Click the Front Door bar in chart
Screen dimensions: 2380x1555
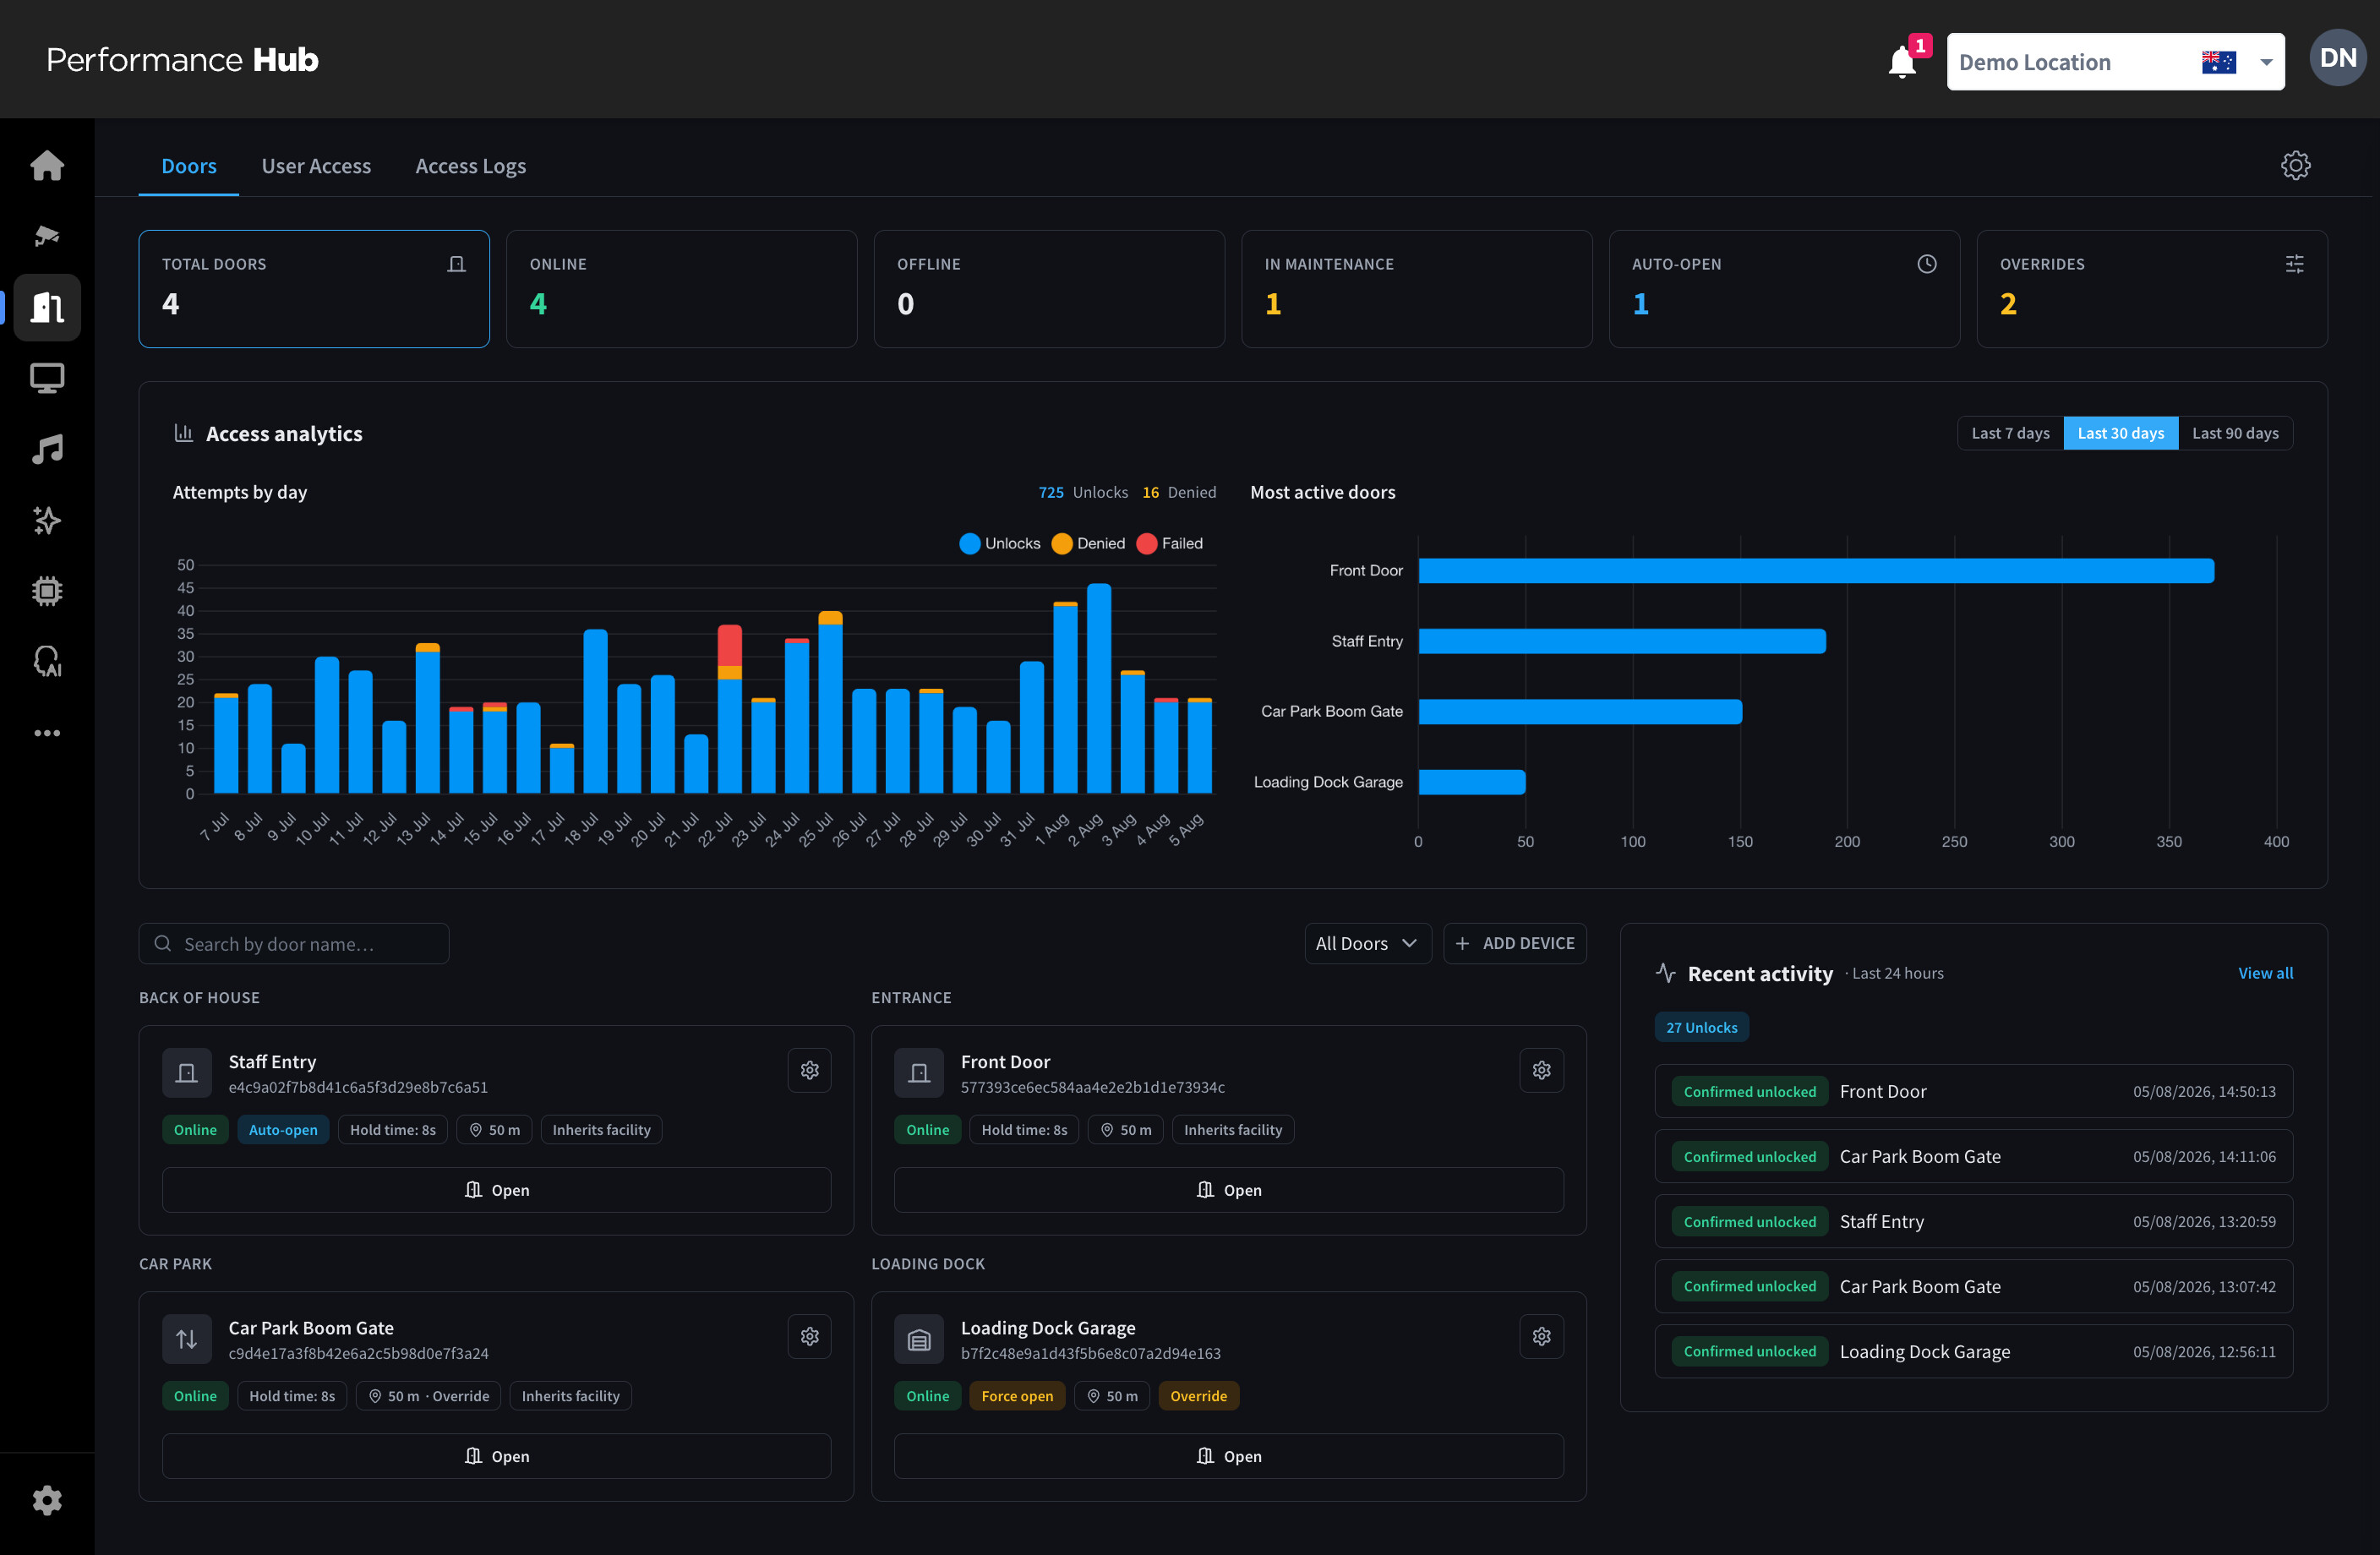pos(1816,571)
